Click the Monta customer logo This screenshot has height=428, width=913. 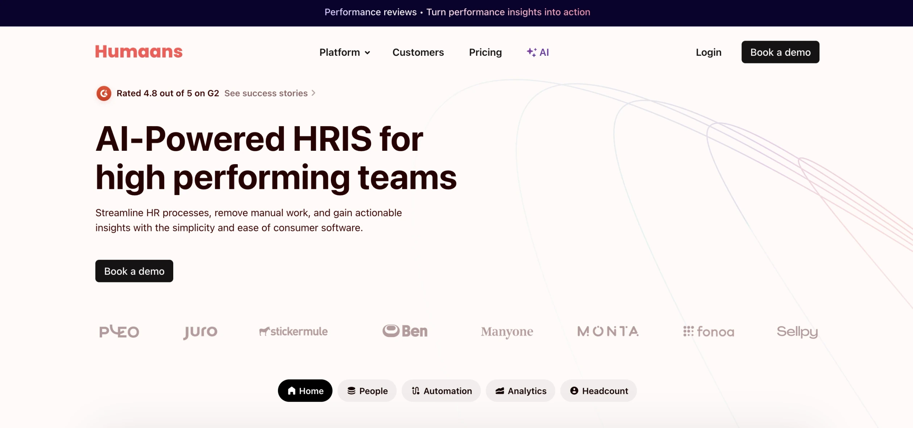(608, 331)
